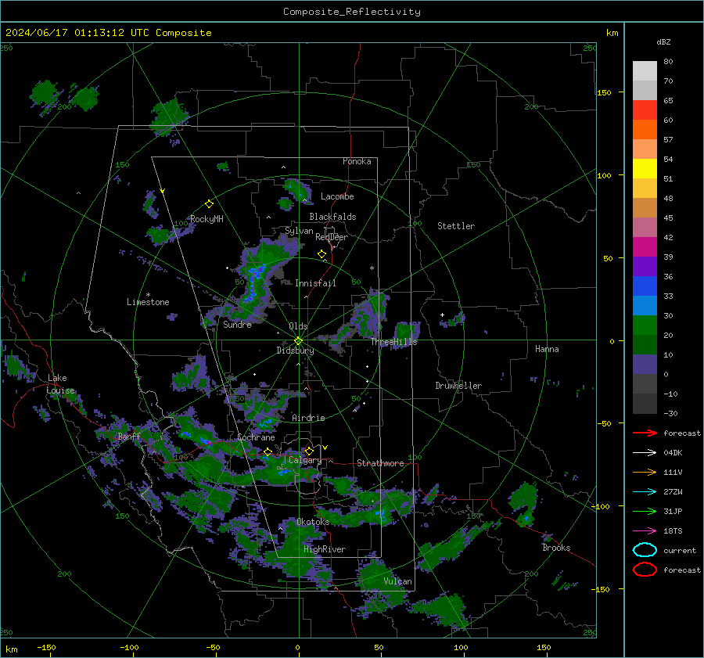This screenshot has width=704, height=658.
Task: Click the Sundre city label
Action: (x=237, y=324)
